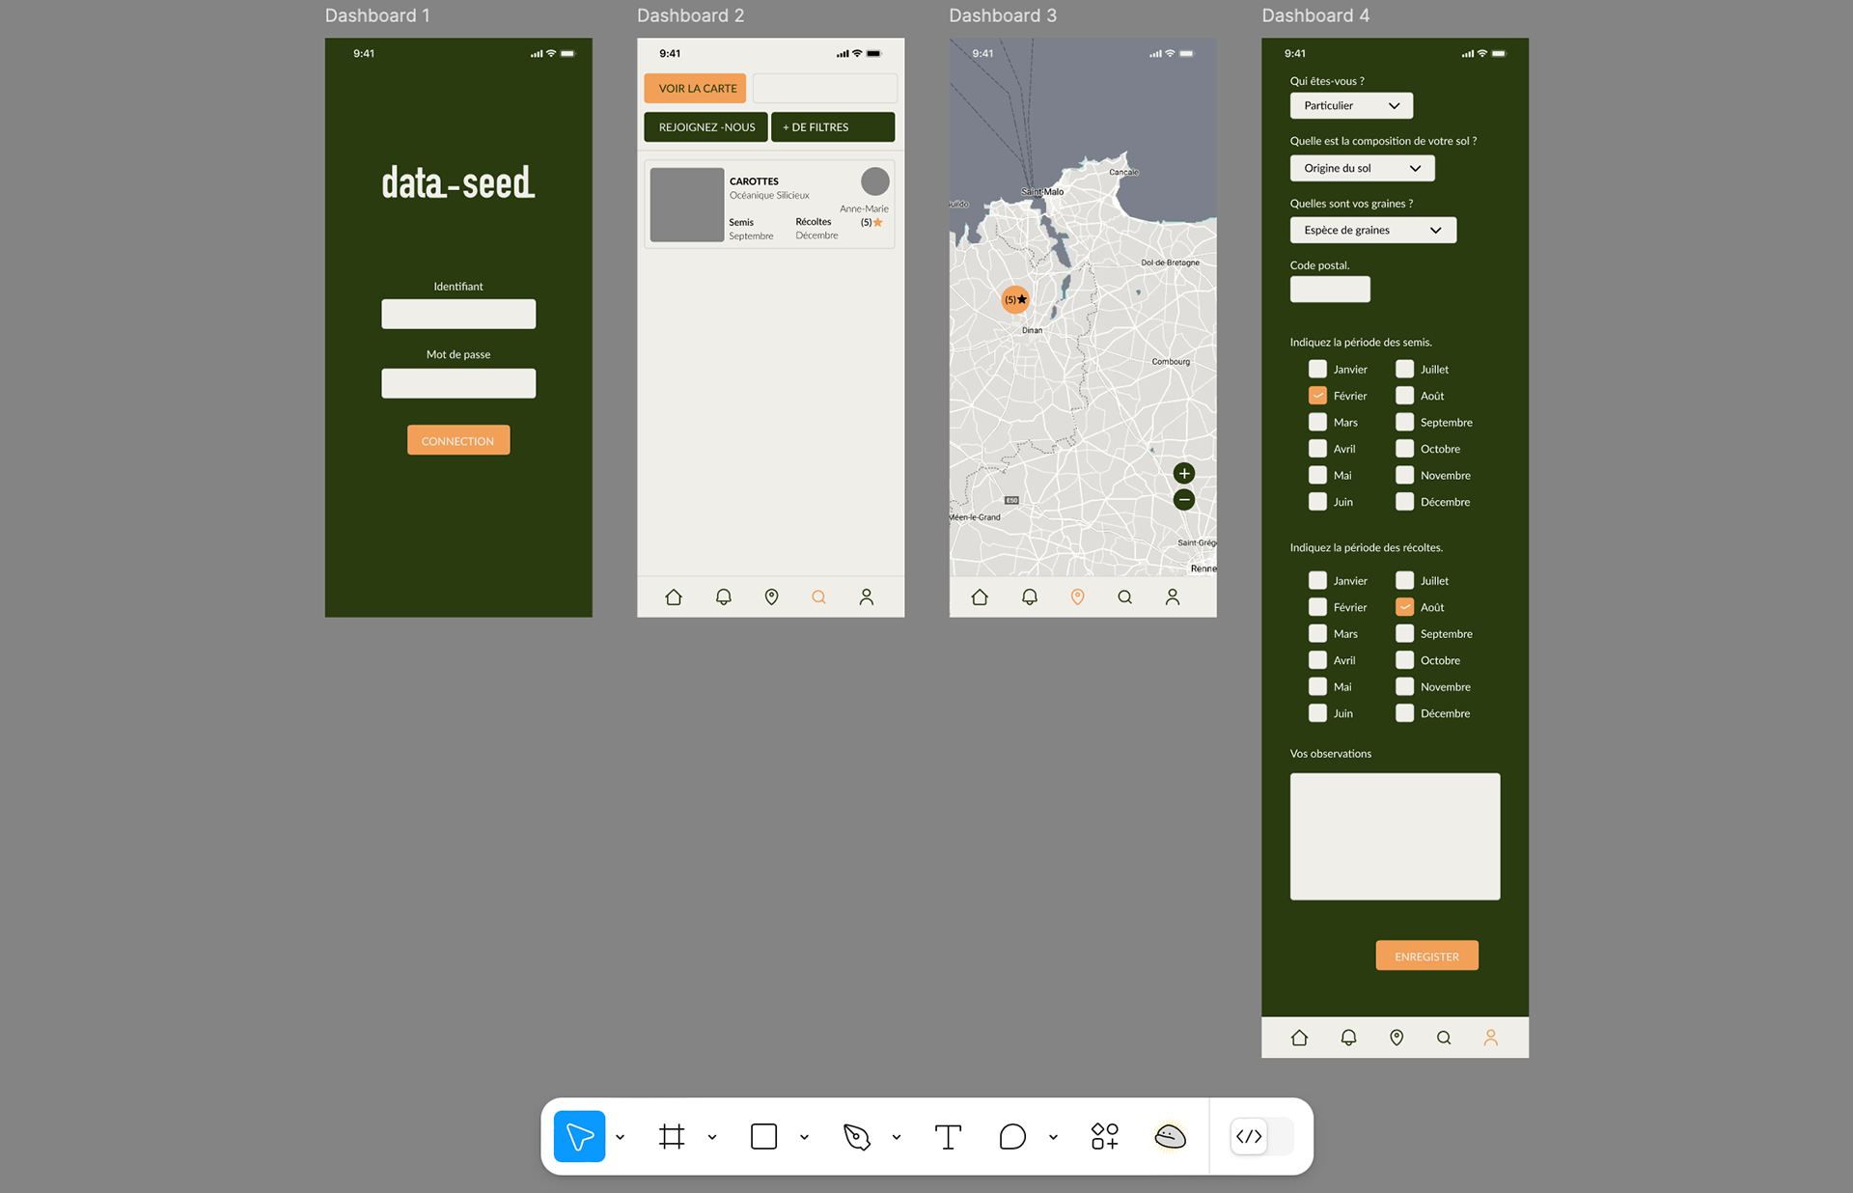Toggle Dev Mode code switch
This screenshot has width=1853, height=1193.
point(1260,1136)
